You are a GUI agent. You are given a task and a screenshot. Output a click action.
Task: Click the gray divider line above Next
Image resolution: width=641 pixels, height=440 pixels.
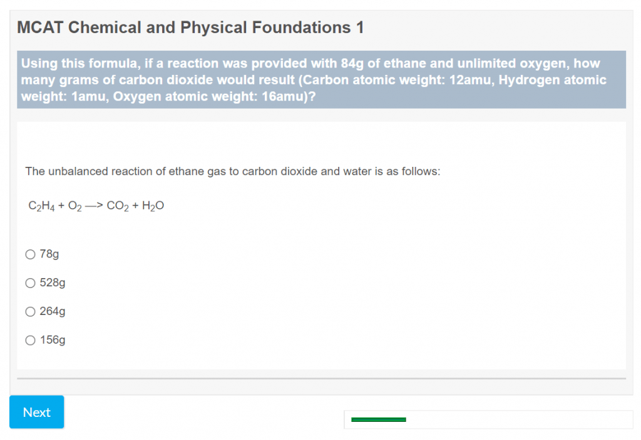[320, 378]
